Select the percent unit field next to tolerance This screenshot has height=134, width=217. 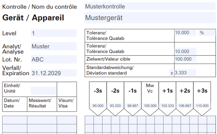click(x=207, y=33)
